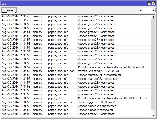
Task: Close the Log window
Action: 154,3
